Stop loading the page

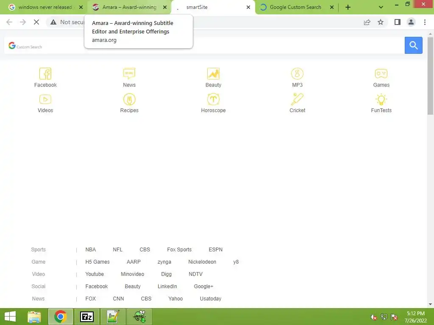tap(36, 22)
